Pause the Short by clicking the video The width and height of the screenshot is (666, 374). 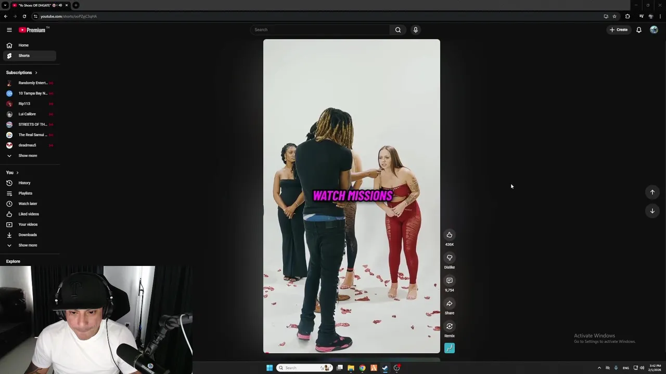tap(352, 196)
